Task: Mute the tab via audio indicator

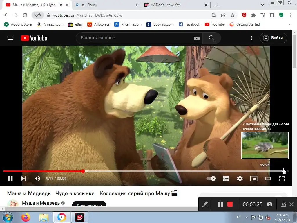Action: (61, 5)
